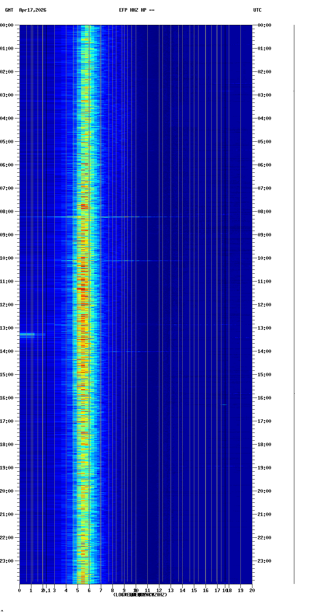
Task: Click the Apr17,2026 date text
Action: point(33,10)
